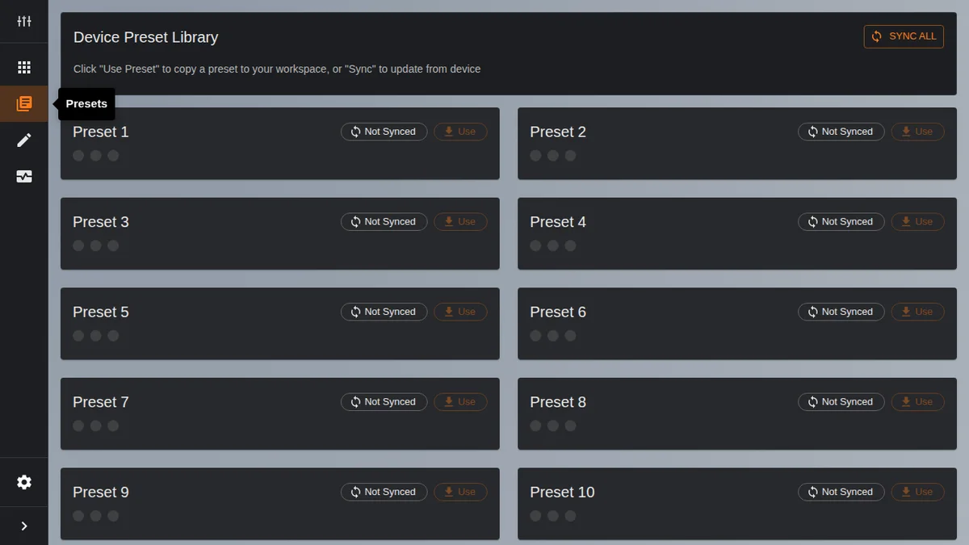Sync Preset 1 via Not Synced chip
This screenshot has width=969, height=545.
(384, 132)
